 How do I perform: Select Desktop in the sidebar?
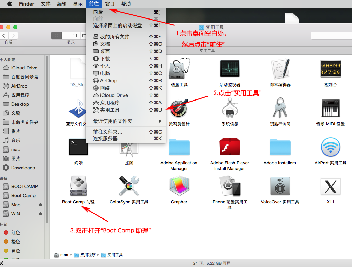click(x=22, y=104)
